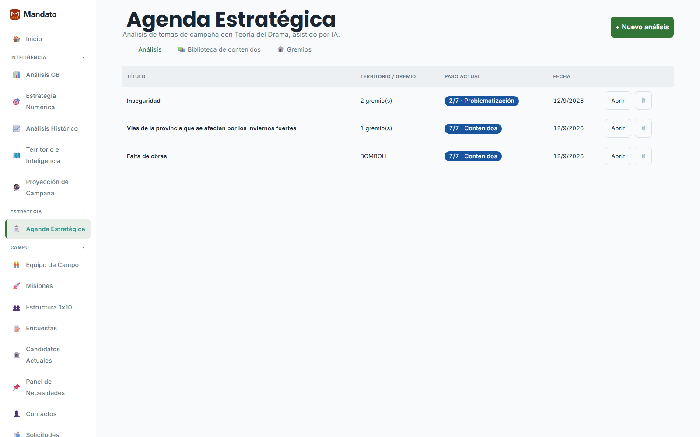Click the Análisis Histórico trend icon
700x437 pixels.
point(17,129)
